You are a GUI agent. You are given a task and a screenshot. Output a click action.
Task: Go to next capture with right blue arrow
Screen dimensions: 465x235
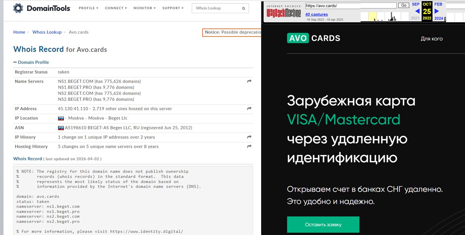437,11
